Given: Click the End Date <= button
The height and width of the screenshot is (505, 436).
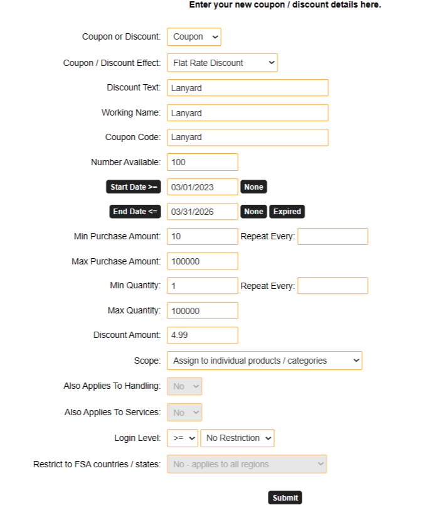Looking at the screenshot, I should [135, 212].
